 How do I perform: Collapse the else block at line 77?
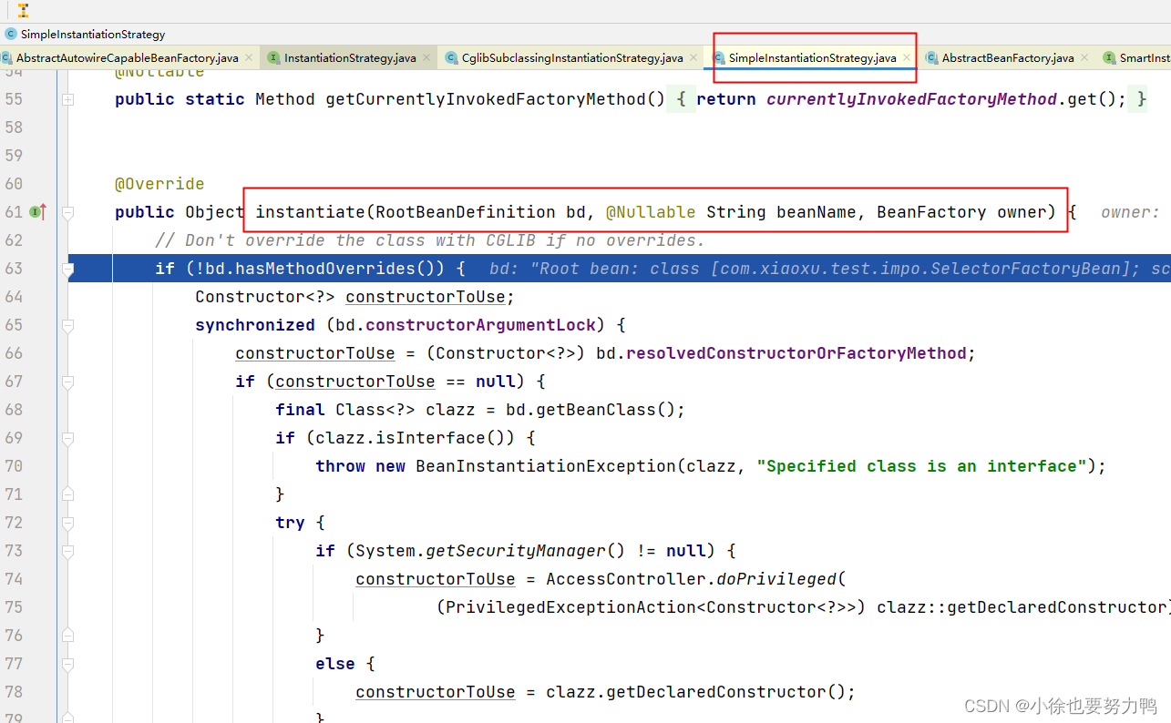[x=67, y=664]
